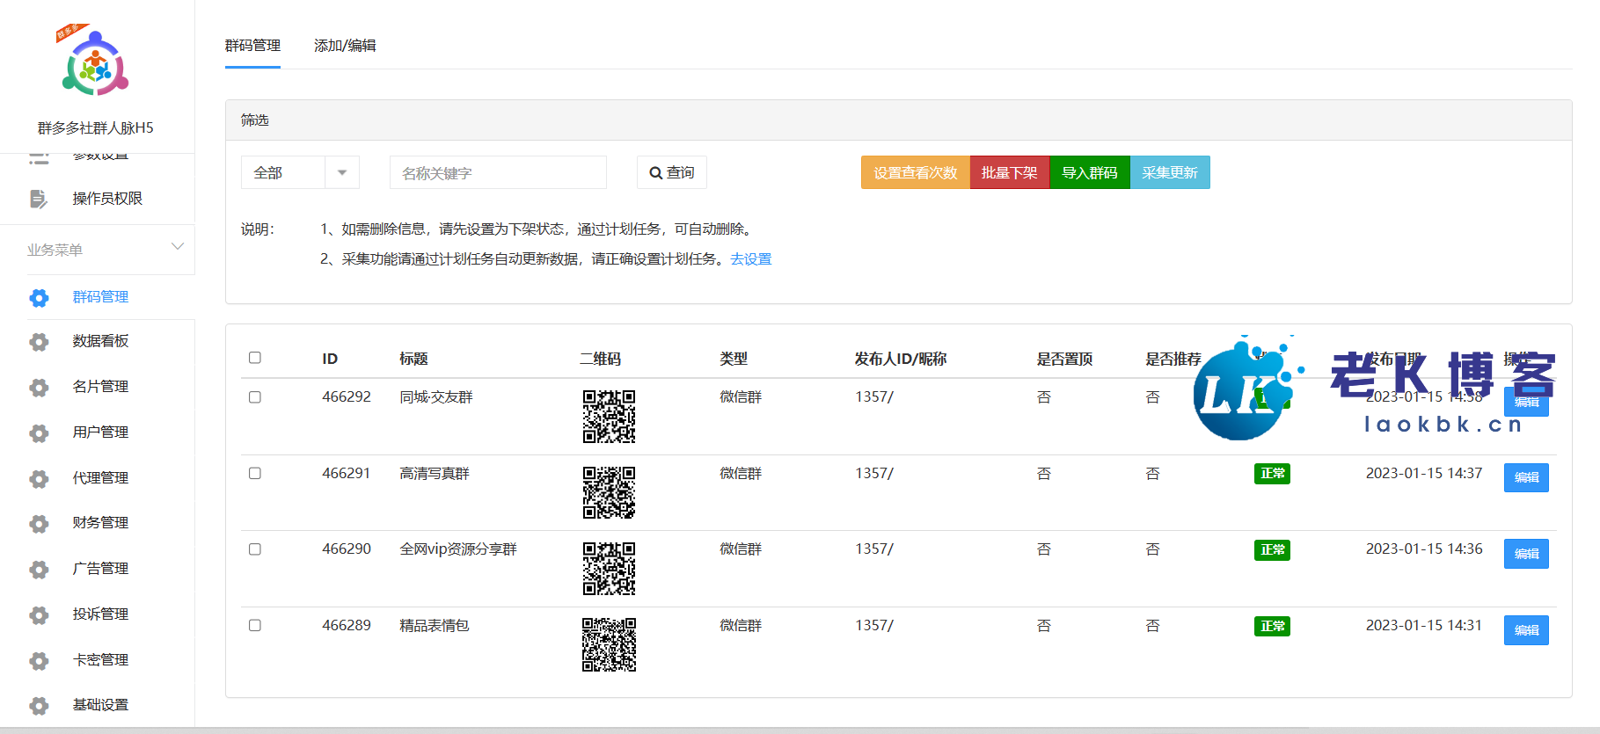Click the gear icon beside 数据看板

click(x=39, y=342)
